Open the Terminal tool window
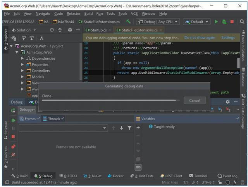The width and height of the screenshot is (248, 187). point(198,176)
